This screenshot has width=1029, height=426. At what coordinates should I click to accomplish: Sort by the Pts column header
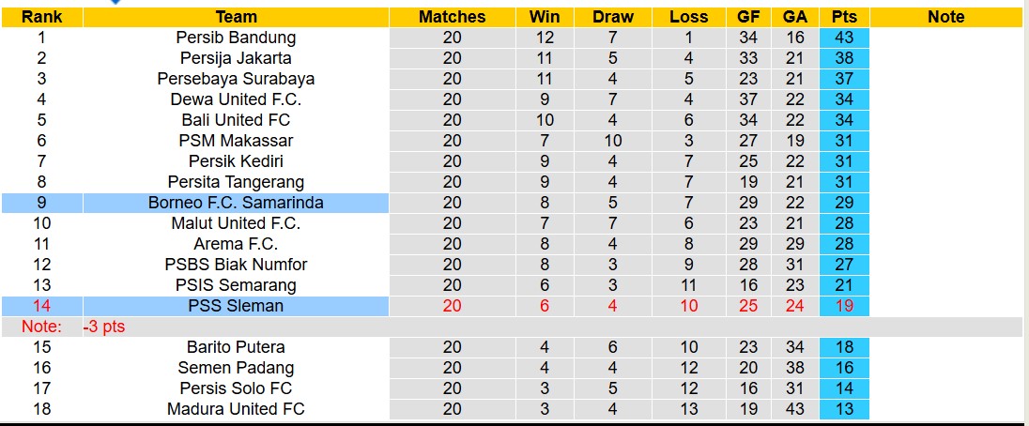[844, 17]
